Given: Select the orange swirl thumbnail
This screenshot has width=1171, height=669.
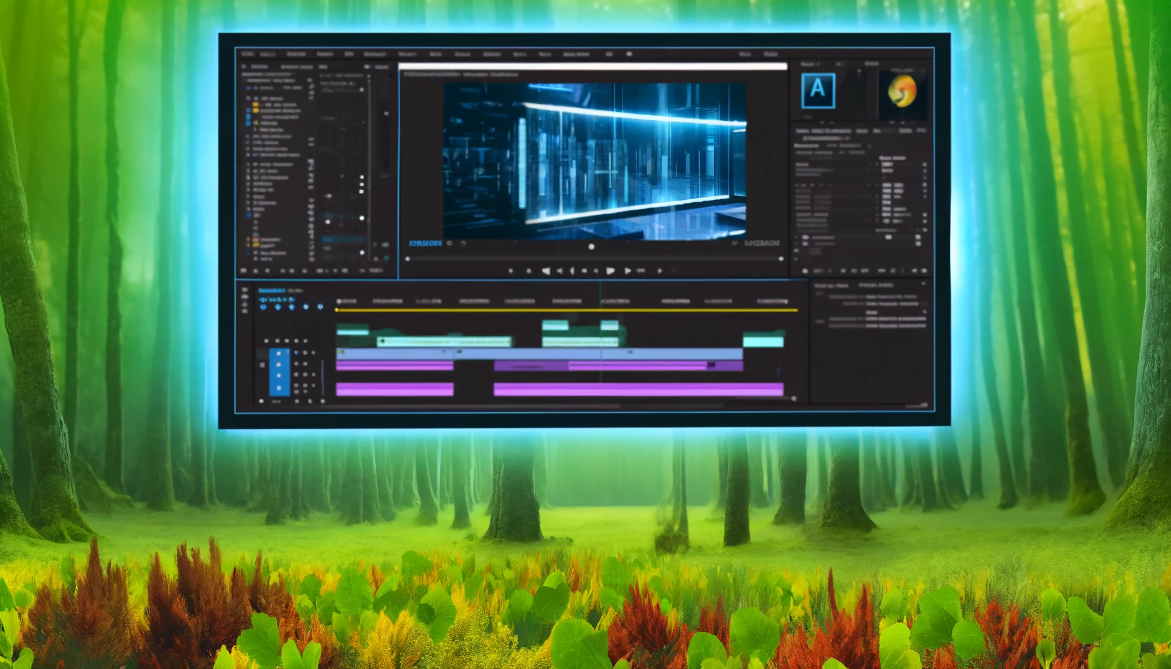Looking at the screenshot, I should pos(902,91).
